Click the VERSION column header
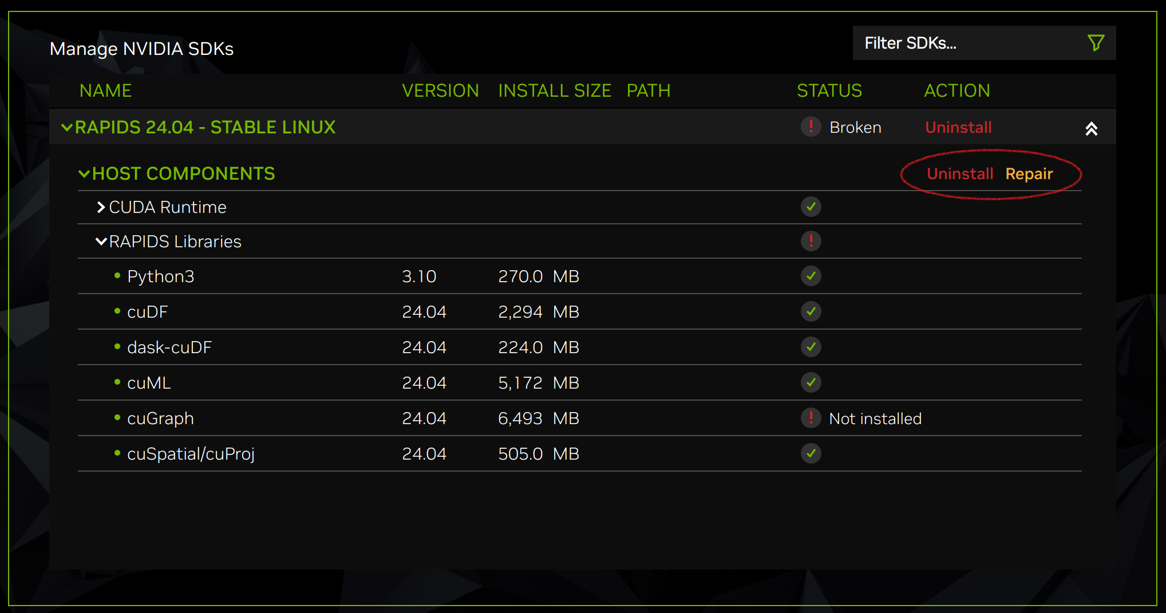The width and height of the screenshot is (1166, 613). pyautogui.click(x=441, y=90)
